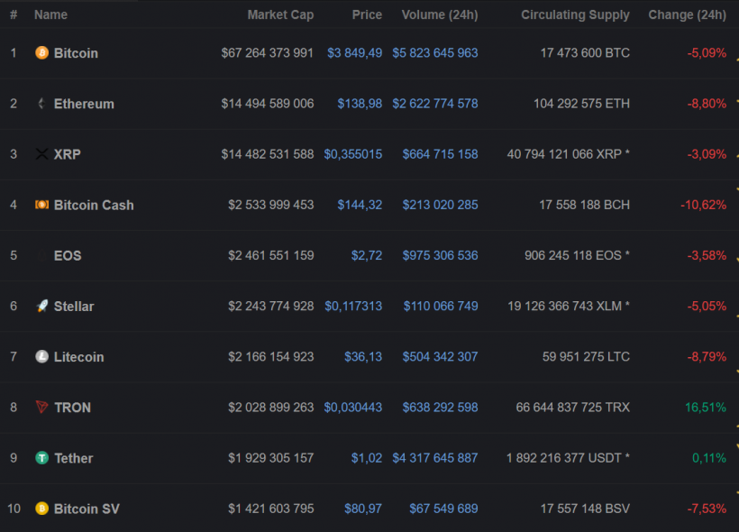Open Bitcoin price link $3 849,49
739x532 pixels.
point(354,53)
